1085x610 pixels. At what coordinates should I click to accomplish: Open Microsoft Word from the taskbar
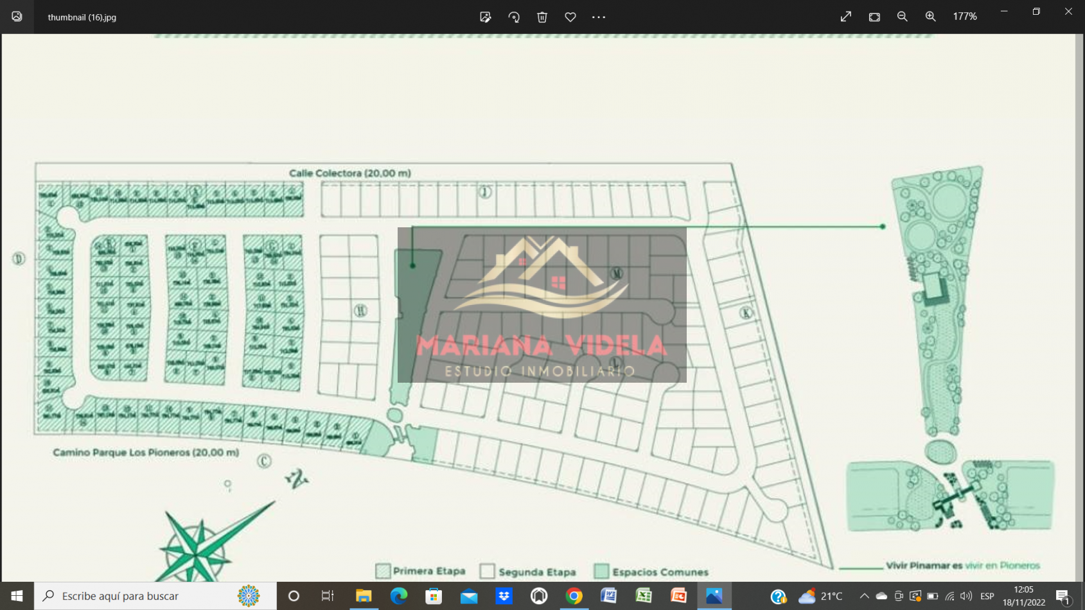click(608, 596)
